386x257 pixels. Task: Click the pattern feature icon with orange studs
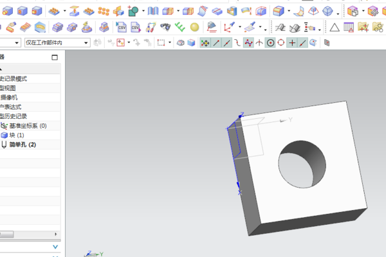[54, 12]
